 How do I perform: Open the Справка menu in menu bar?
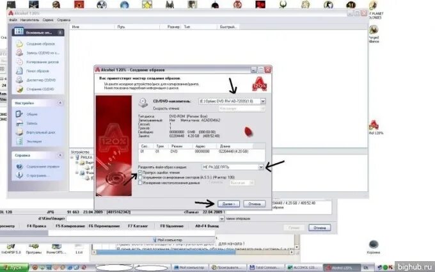coord(63,20)
